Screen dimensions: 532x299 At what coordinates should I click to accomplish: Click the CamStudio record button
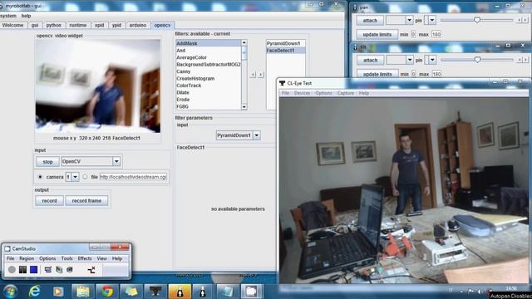12,269
